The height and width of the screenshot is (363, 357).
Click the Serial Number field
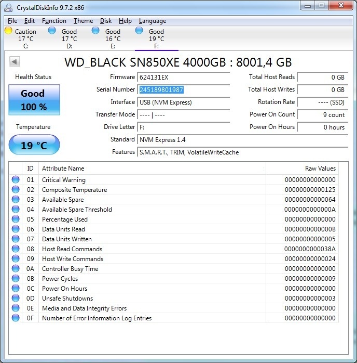coord(184,89)
